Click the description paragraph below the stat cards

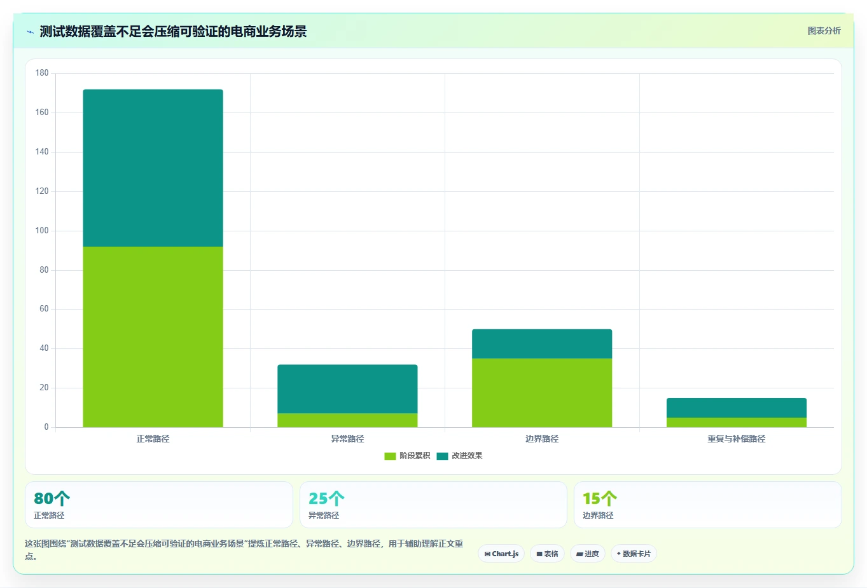click(244, 550)
